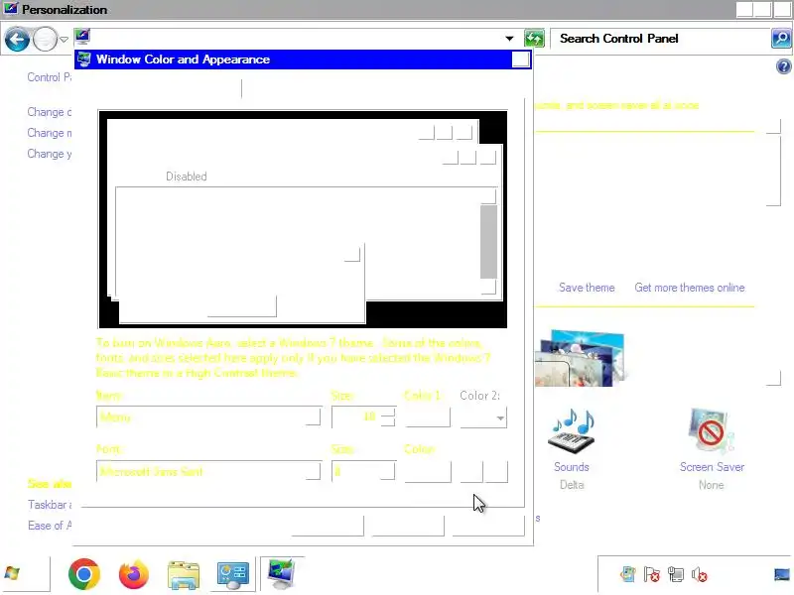Expand the address bar history dropdown arrow
The height and width of the screenshot is (595, 794).
[x=509, y=39]
